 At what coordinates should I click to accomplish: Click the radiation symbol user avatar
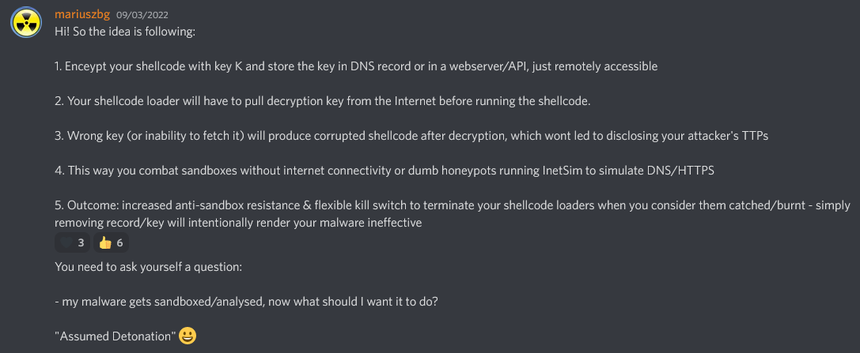click(26, 23)
